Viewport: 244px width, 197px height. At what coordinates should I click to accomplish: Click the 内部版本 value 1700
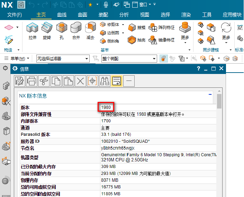tap(106, 121)
